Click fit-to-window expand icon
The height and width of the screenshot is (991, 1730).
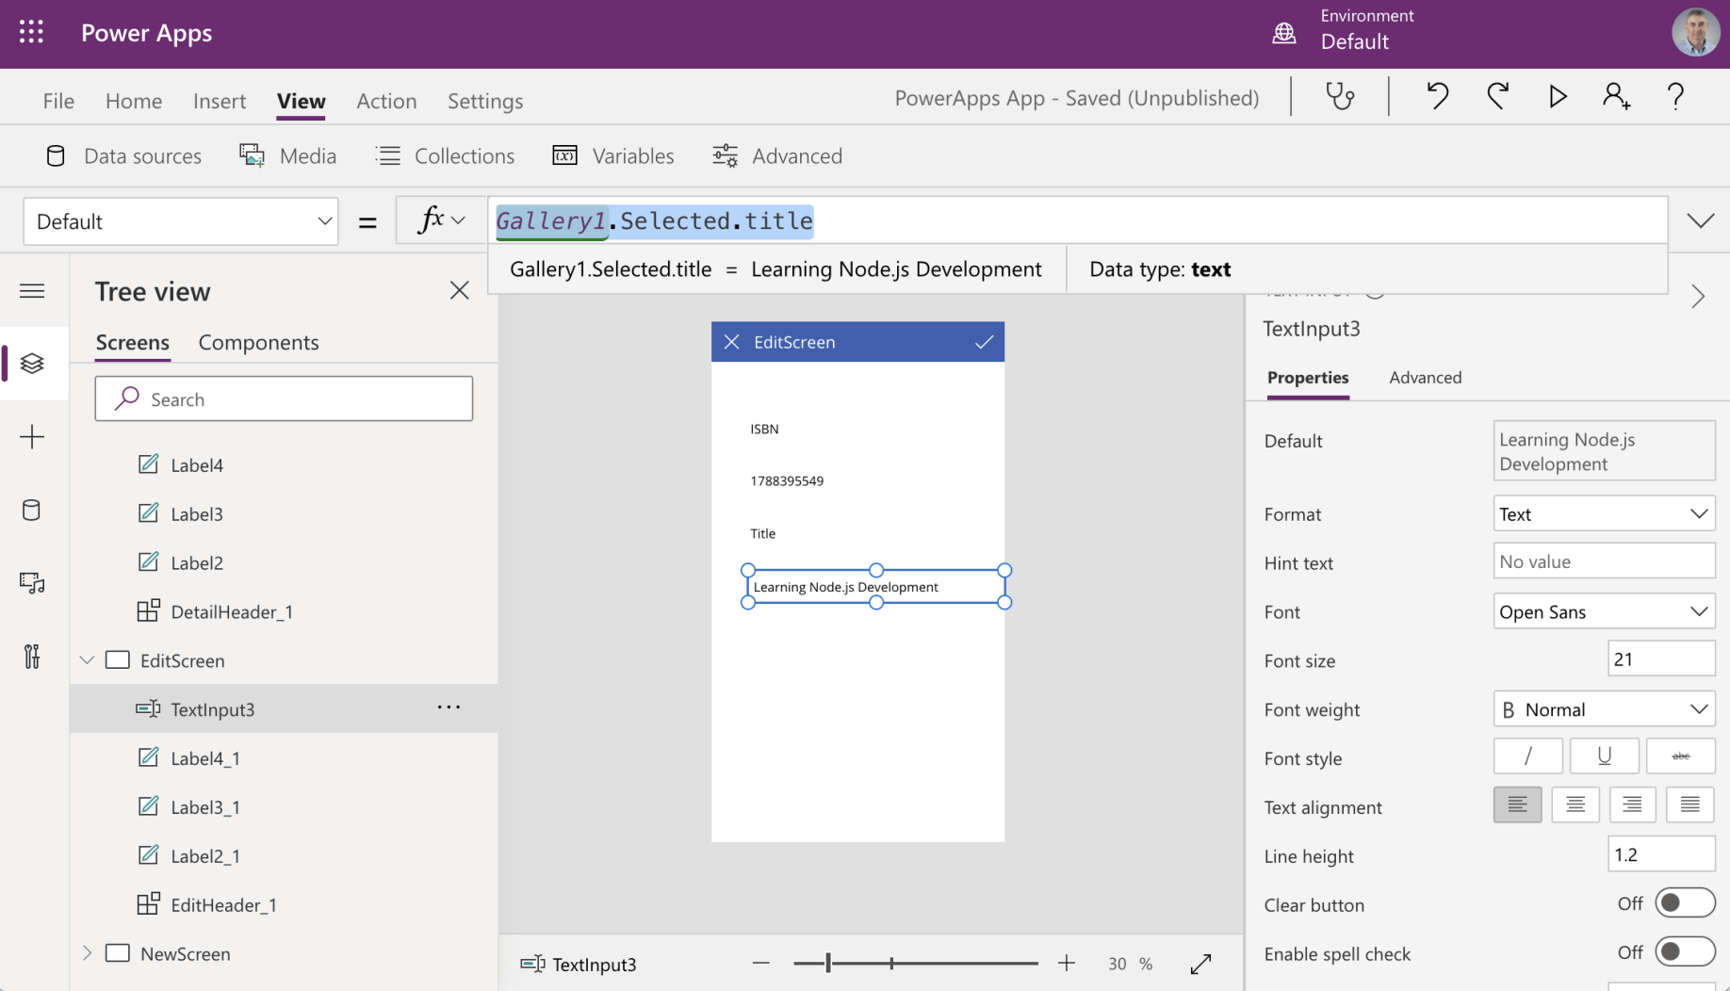(x=1200, y=964)
